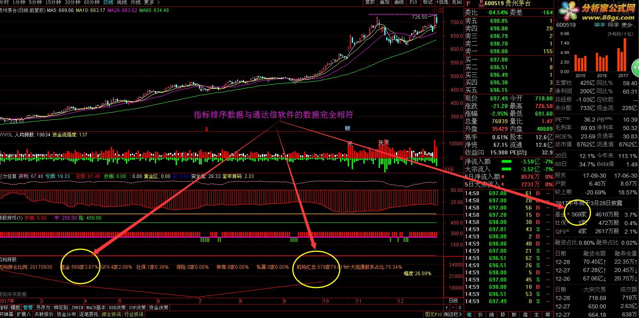Image resolution: width=639 pixels, height=318 pixels.
Task: Select the 管理 tab
Action: [x=28, y=308]
